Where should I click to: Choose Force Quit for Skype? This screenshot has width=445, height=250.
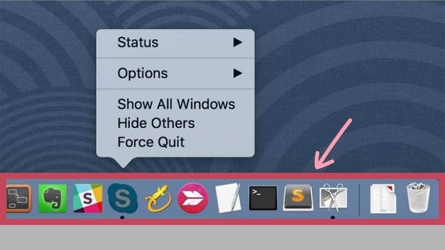151,142
